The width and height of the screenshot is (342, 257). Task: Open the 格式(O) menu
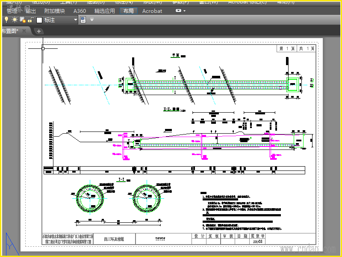tap(41, 2)
